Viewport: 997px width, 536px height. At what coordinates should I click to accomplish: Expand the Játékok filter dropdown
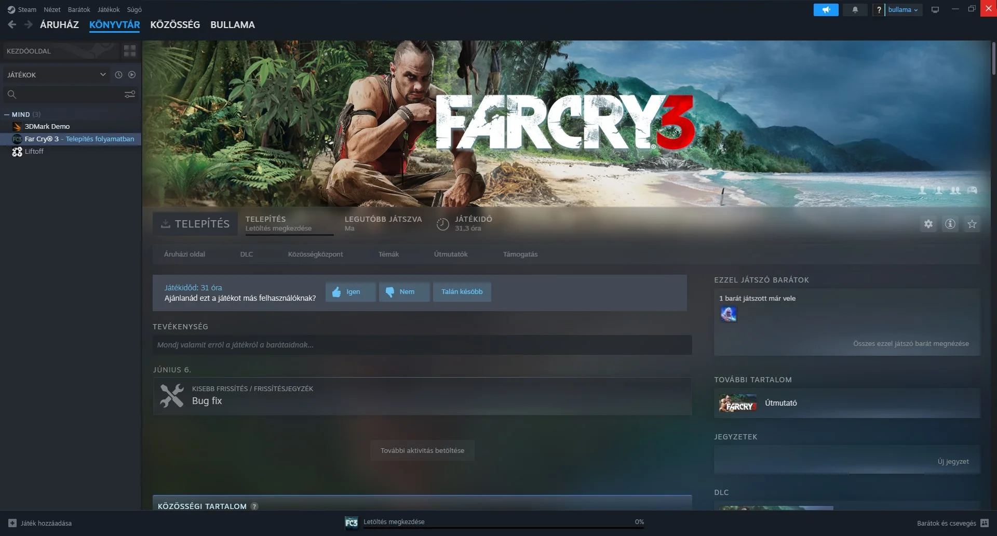[x=103, y=75]
